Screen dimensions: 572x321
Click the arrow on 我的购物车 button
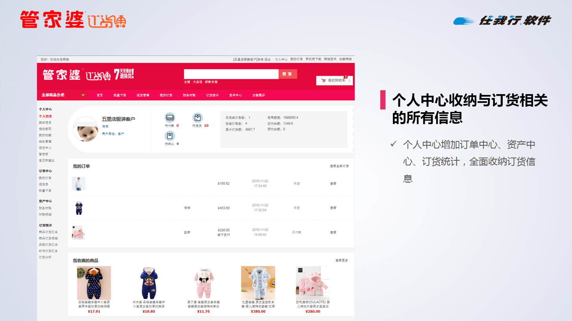click(349, 81)
